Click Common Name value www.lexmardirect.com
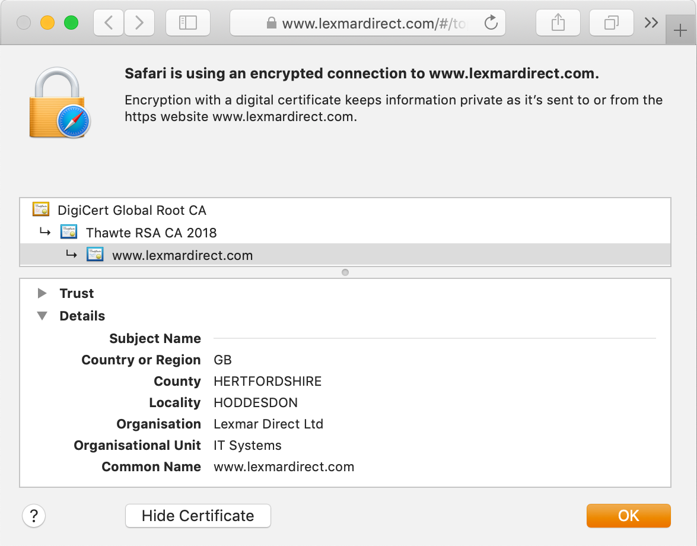This screenshot has height=546, width=697. coord(284,466)
